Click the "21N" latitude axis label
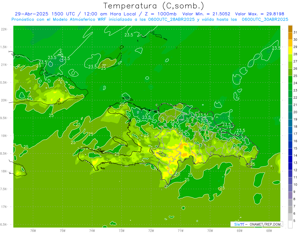This screenshot has width=302, height=234. pyautogui.click(x=4, y=65)
